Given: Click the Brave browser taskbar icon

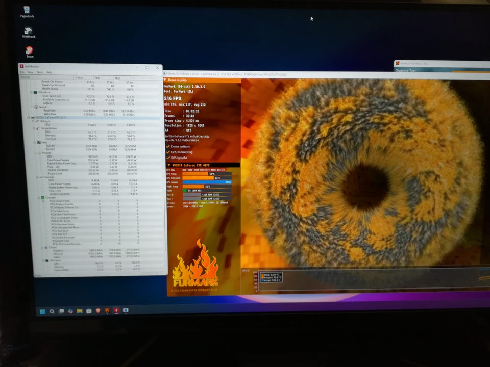Looking at the screenshot, I should tap(98, 311).
